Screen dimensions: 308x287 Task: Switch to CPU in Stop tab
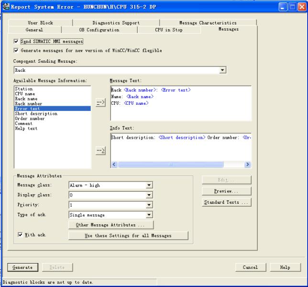(x=168, y=30)
